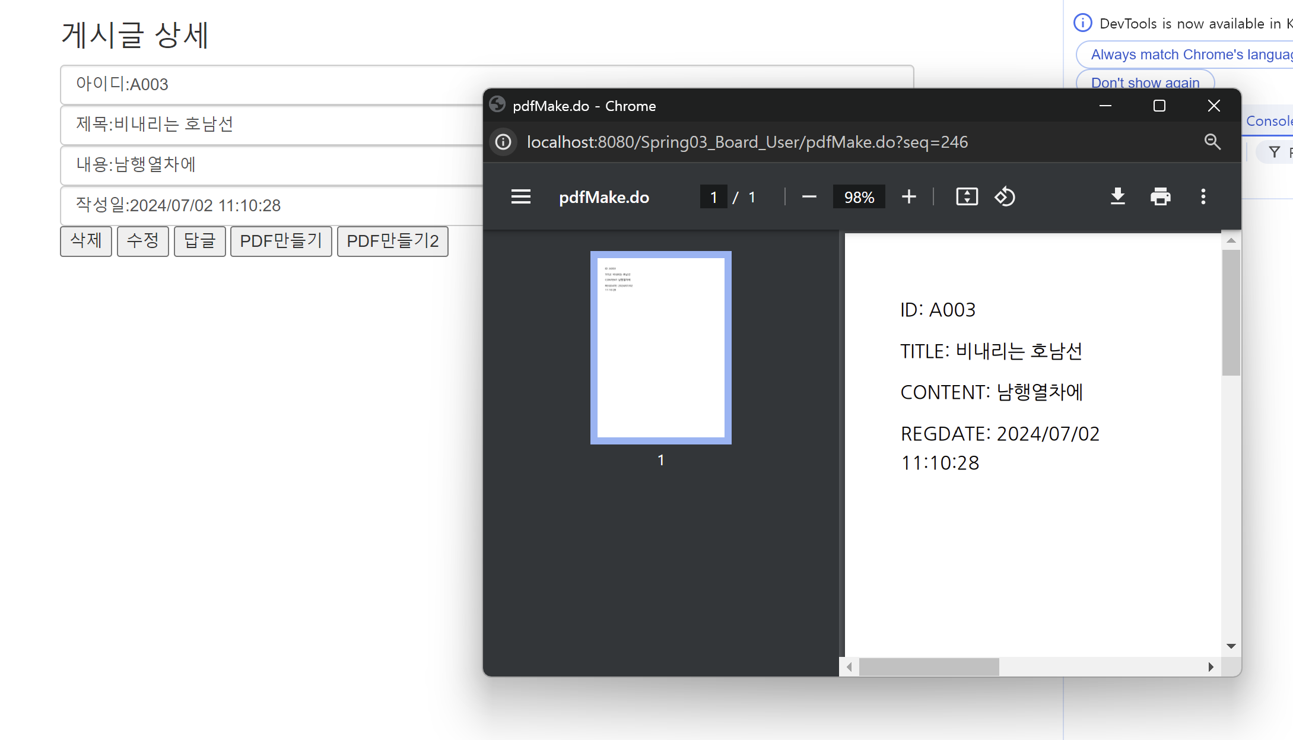
Task: Click the 수정 (edit) button
Action: click(143, 241)
